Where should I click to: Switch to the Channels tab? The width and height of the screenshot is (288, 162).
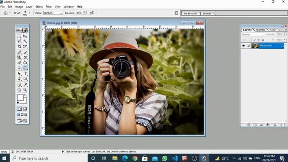click(260, 30)
